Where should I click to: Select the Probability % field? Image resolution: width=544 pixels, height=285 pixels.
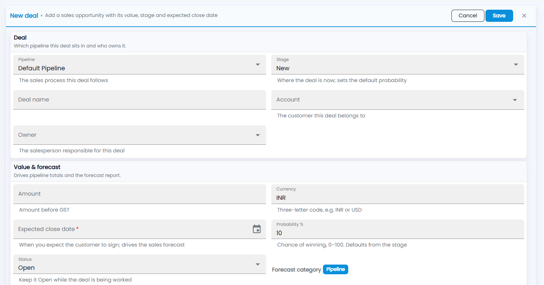(398, 229)
